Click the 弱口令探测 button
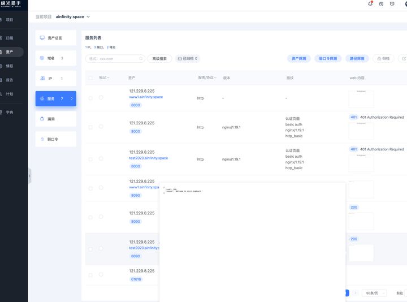 pos(328,59)
